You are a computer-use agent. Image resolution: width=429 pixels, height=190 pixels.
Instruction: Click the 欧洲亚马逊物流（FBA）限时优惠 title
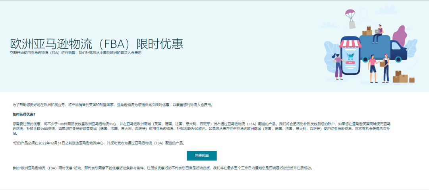click(97, 43)
